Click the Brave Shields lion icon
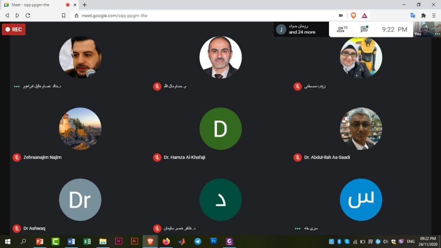The image size is (441, 248). 353,15
